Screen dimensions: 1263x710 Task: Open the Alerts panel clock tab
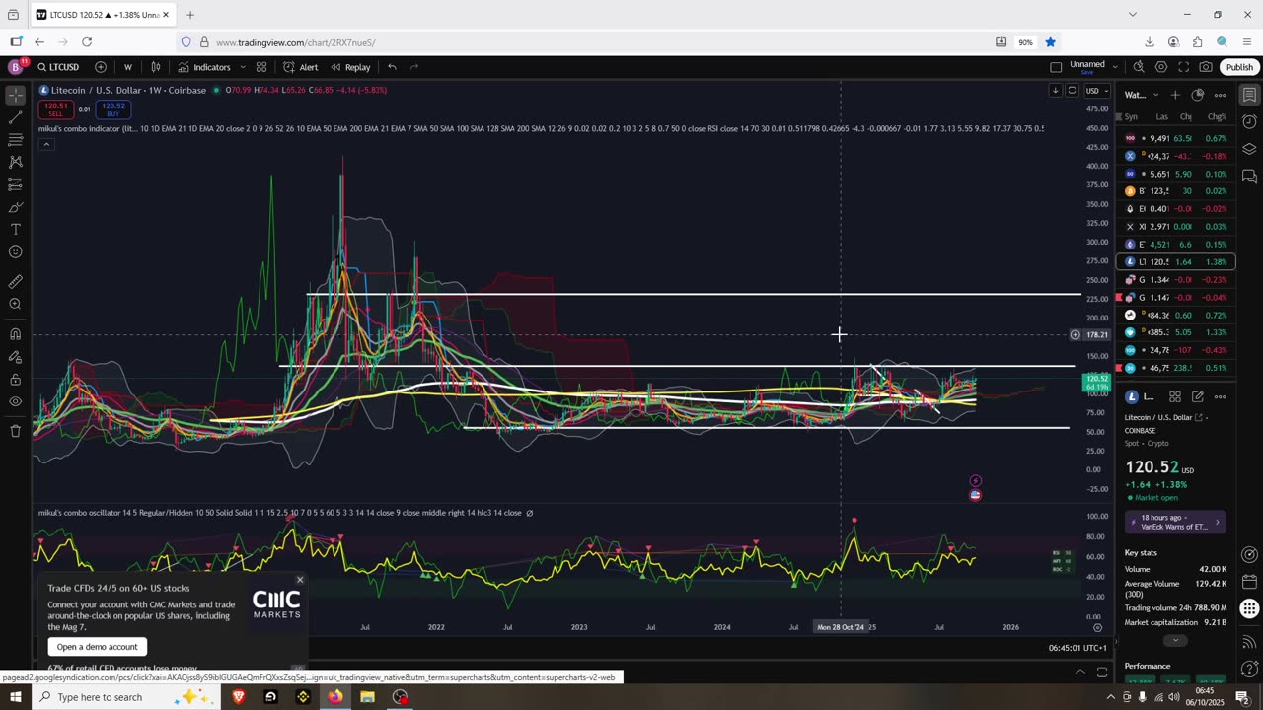[1249, 122]
